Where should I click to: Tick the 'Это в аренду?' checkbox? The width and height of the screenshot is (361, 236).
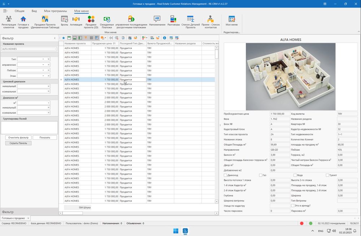pyautogui.click(x=293, y=206)
